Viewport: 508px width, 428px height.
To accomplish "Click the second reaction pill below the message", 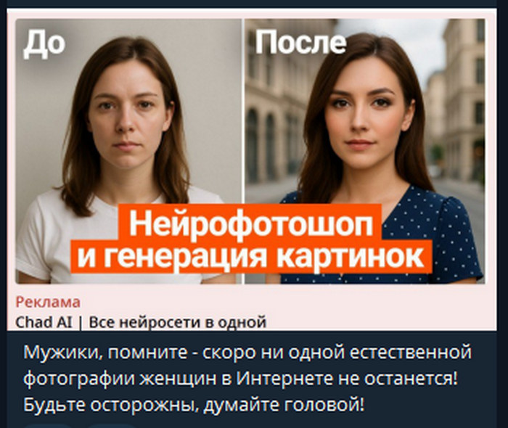I will (x=112, y=425).
